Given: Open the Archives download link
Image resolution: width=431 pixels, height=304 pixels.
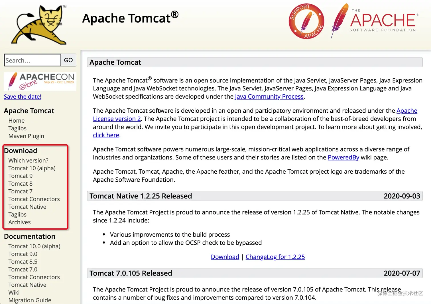Looking at the screenshot, I should 19,222.
